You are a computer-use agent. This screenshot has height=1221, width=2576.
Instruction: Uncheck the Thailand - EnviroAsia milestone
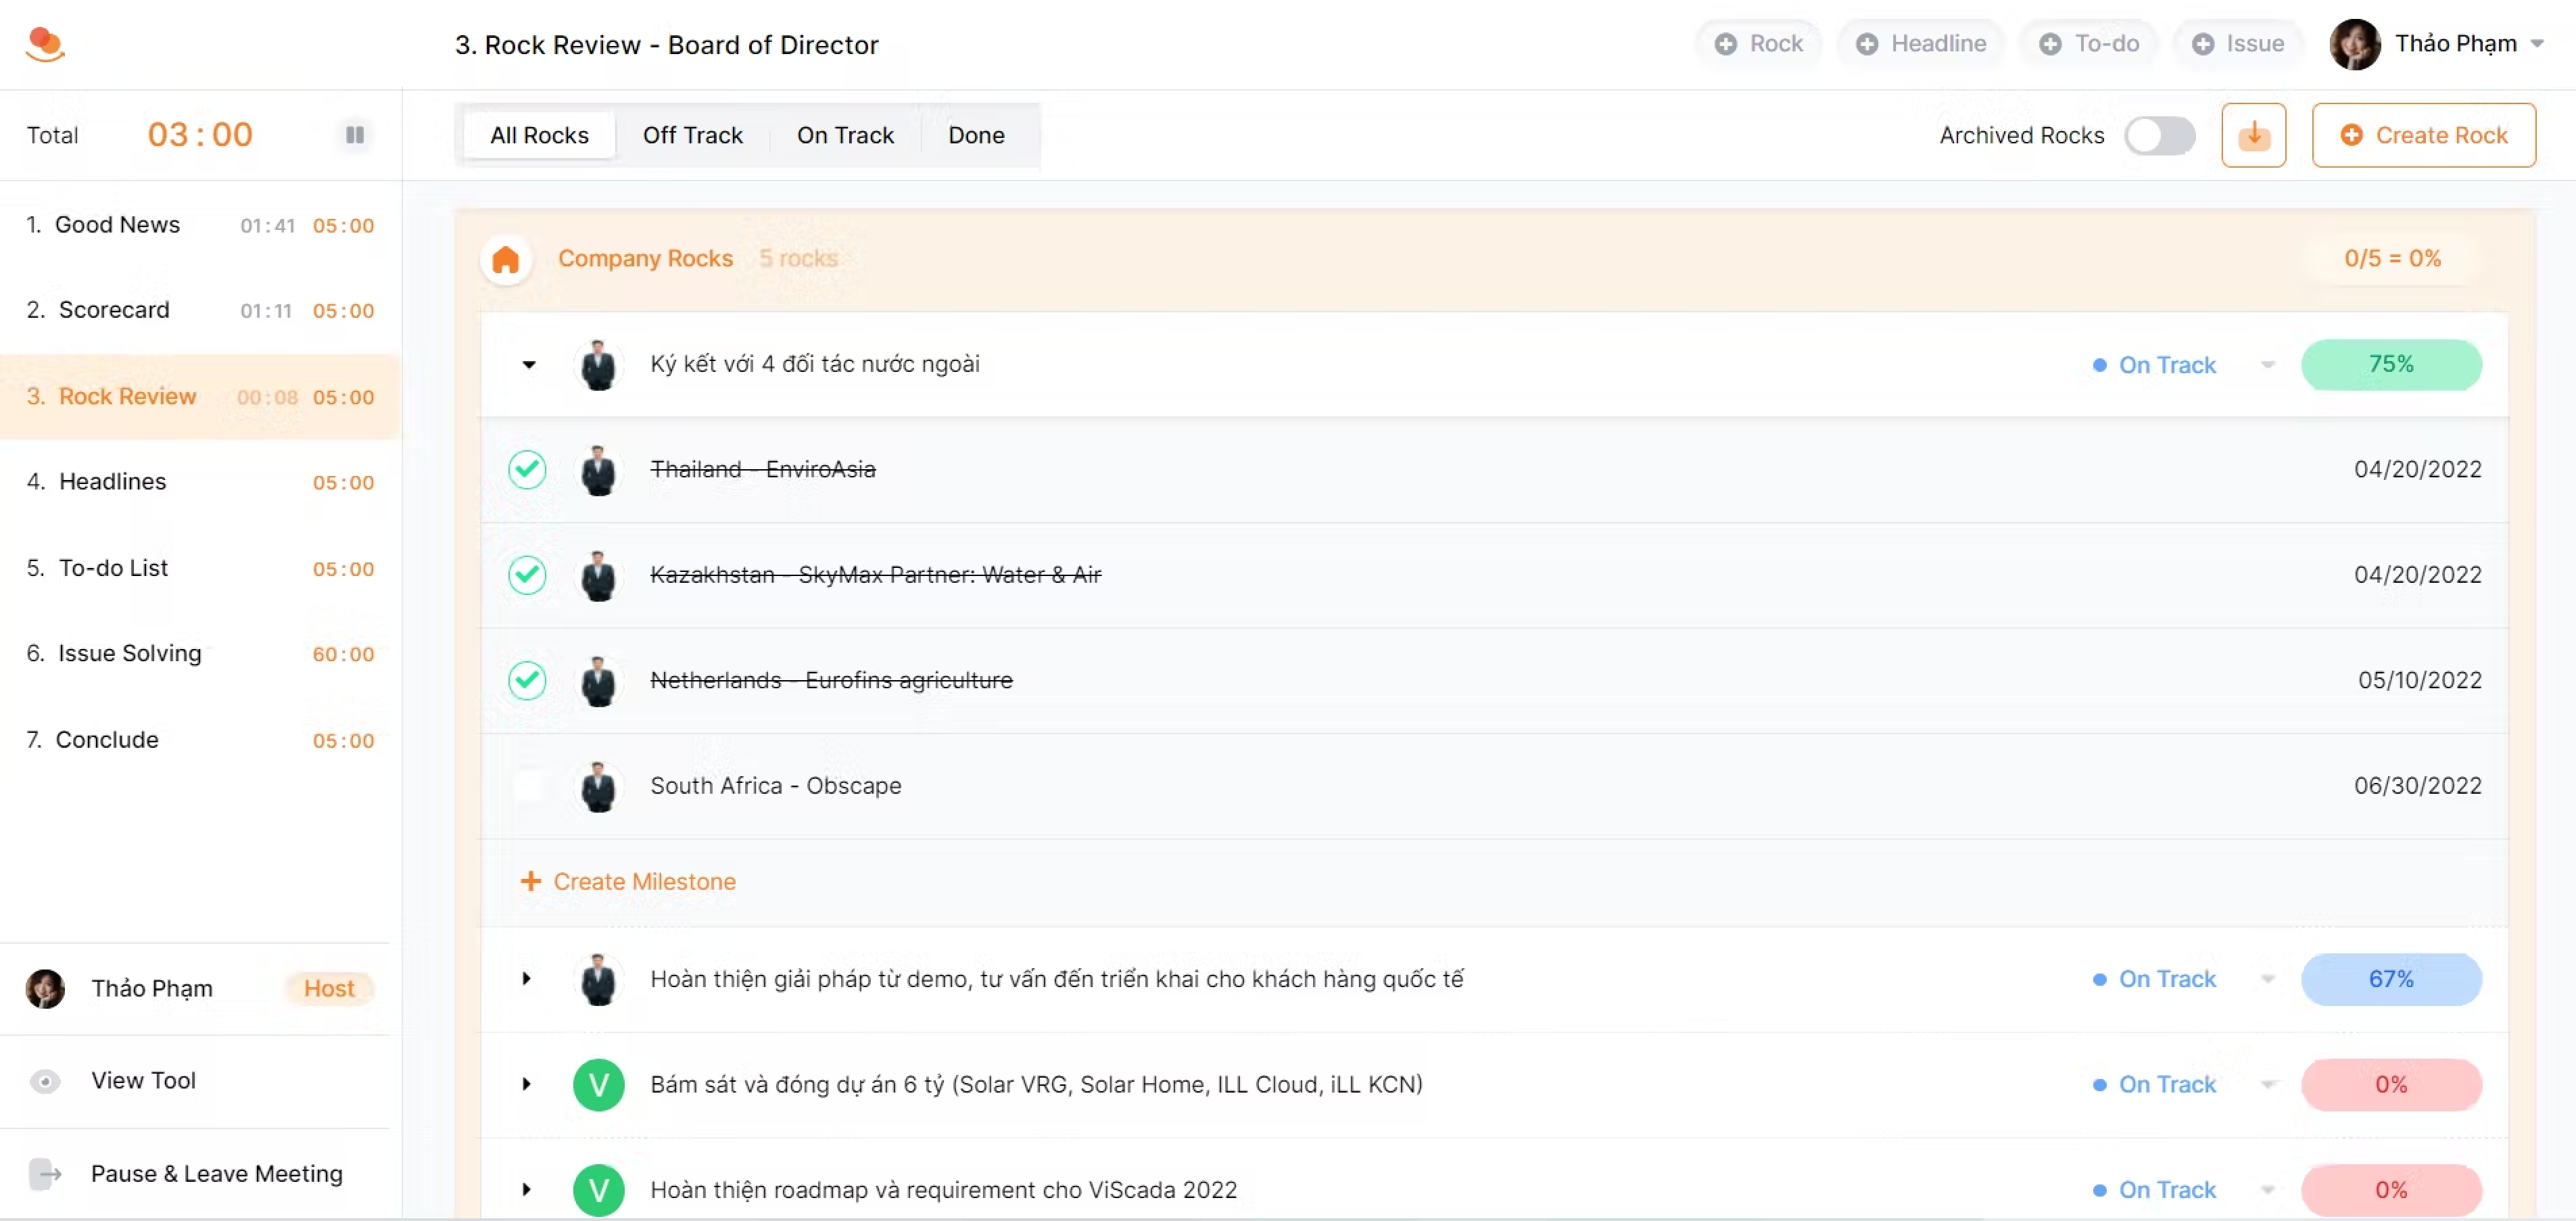coord(527,469)
